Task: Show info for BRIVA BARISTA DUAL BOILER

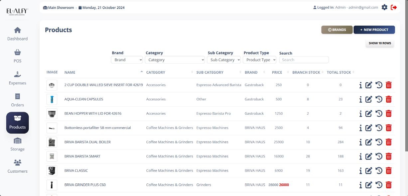Action: (x=360, y=142)
